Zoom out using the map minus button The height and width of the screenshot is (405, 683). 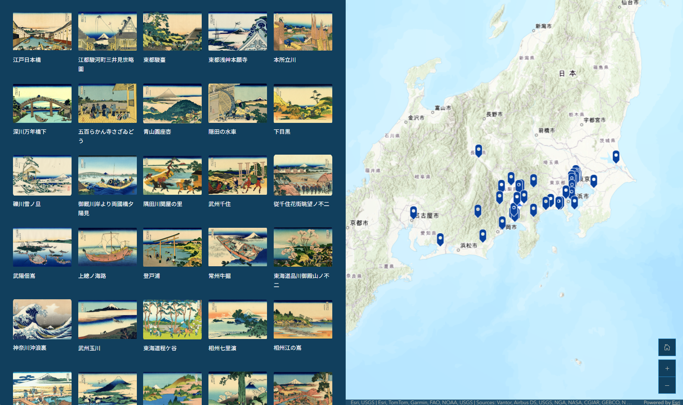pyautogui.click(x=667, y=385)
